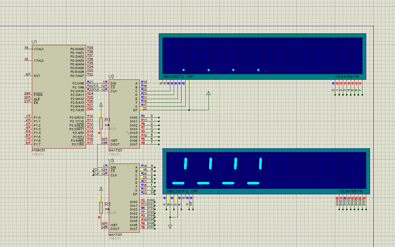395x247 pixels.
Task: Select the lower 8-digit seven-segment display showing lit segments
Action: point(266,171)
